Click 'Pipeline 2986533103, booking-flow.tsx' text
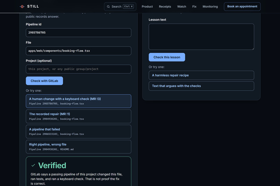 pos(56,134)
